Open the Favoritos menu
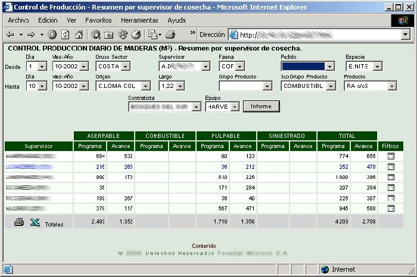 coord(98,20)
